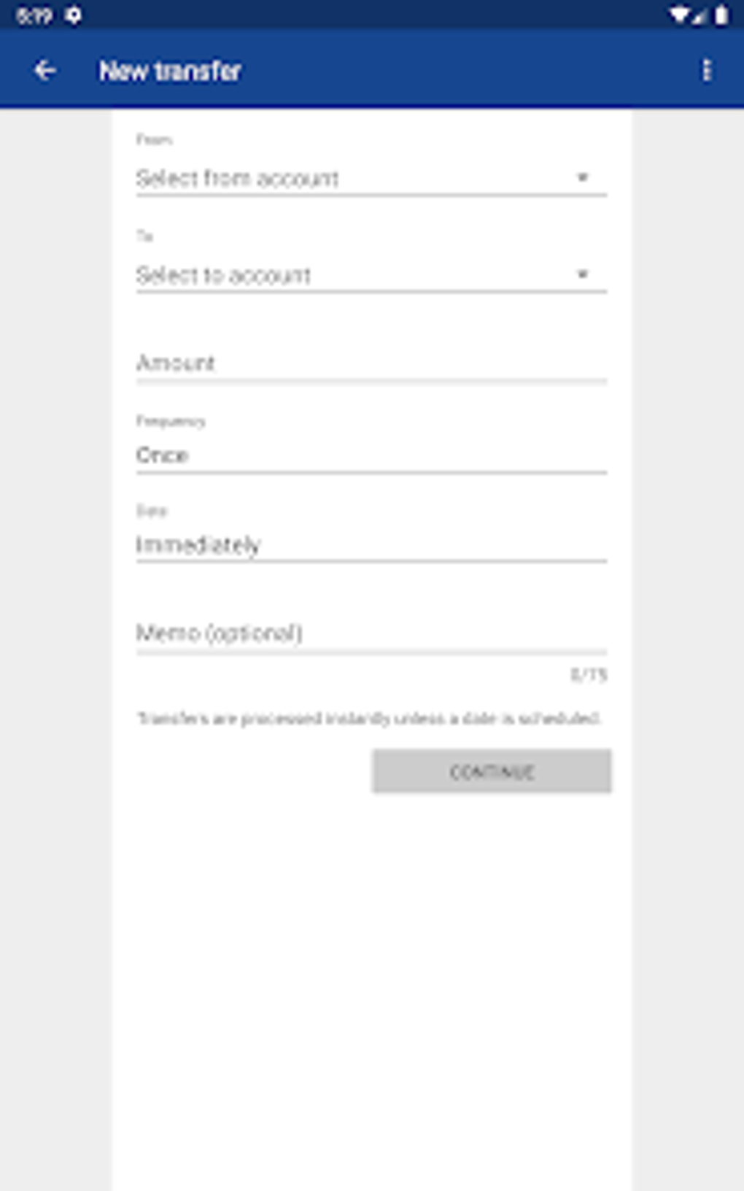Tap the cellular signal icon
This screenshot has width=744, height=1191.
(700, 15)
